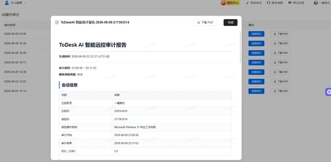
Task: Close the audit report dialog with 关闭
Action: [x=230, y=23]
